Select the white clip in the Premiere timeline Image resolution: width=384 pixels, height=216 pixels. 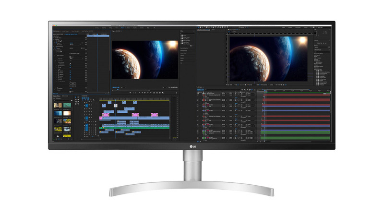(x=115, y=105)
